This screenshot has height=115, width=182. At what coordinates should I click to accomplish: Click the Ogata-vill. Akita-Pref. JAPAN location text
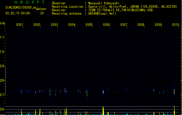point(133,7)
